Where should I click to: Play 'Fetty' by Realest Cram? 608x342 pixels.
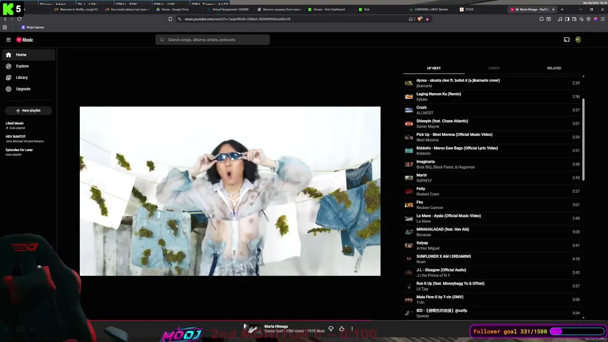pos(492,191)
